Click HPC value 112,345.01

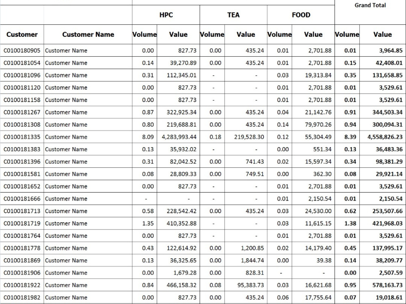coord(181,75)
